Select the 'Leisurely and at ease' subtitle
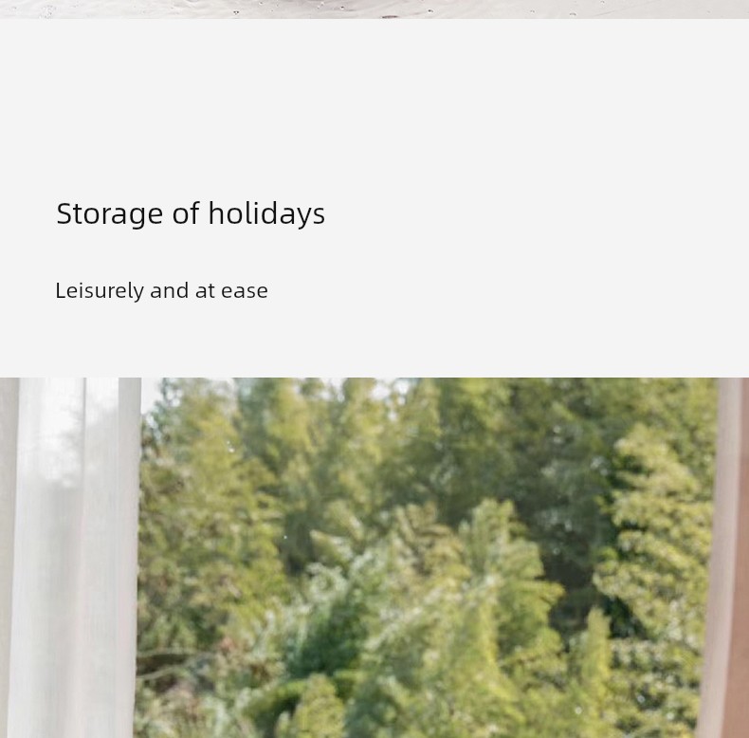The image size is (749, 738). click(161, 291)
